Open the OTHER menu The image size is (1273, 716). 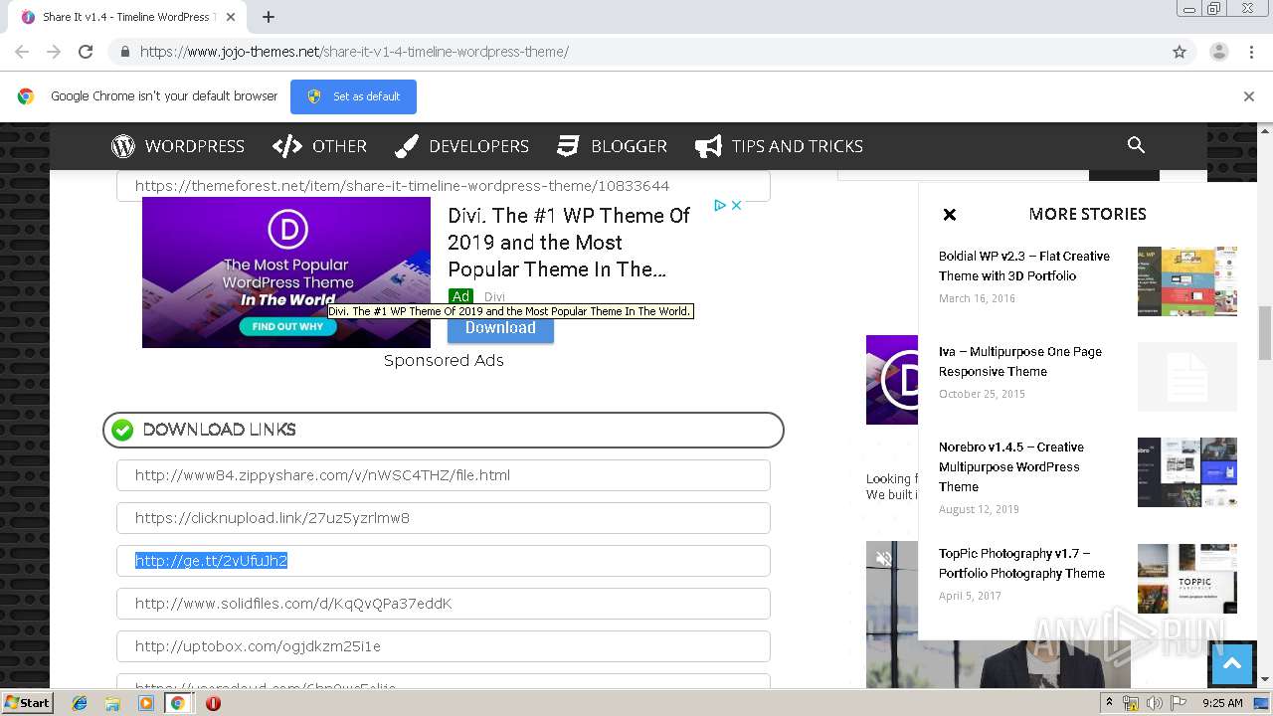pyautogui.click(x=319, y=146)
